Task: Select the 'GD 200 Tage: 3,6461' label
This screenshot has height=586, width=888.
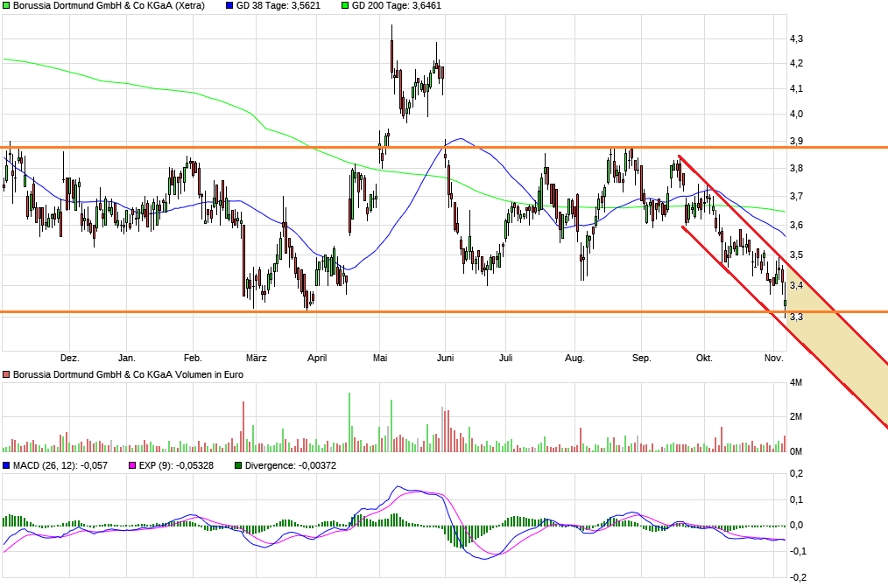Action: [397, 5]
